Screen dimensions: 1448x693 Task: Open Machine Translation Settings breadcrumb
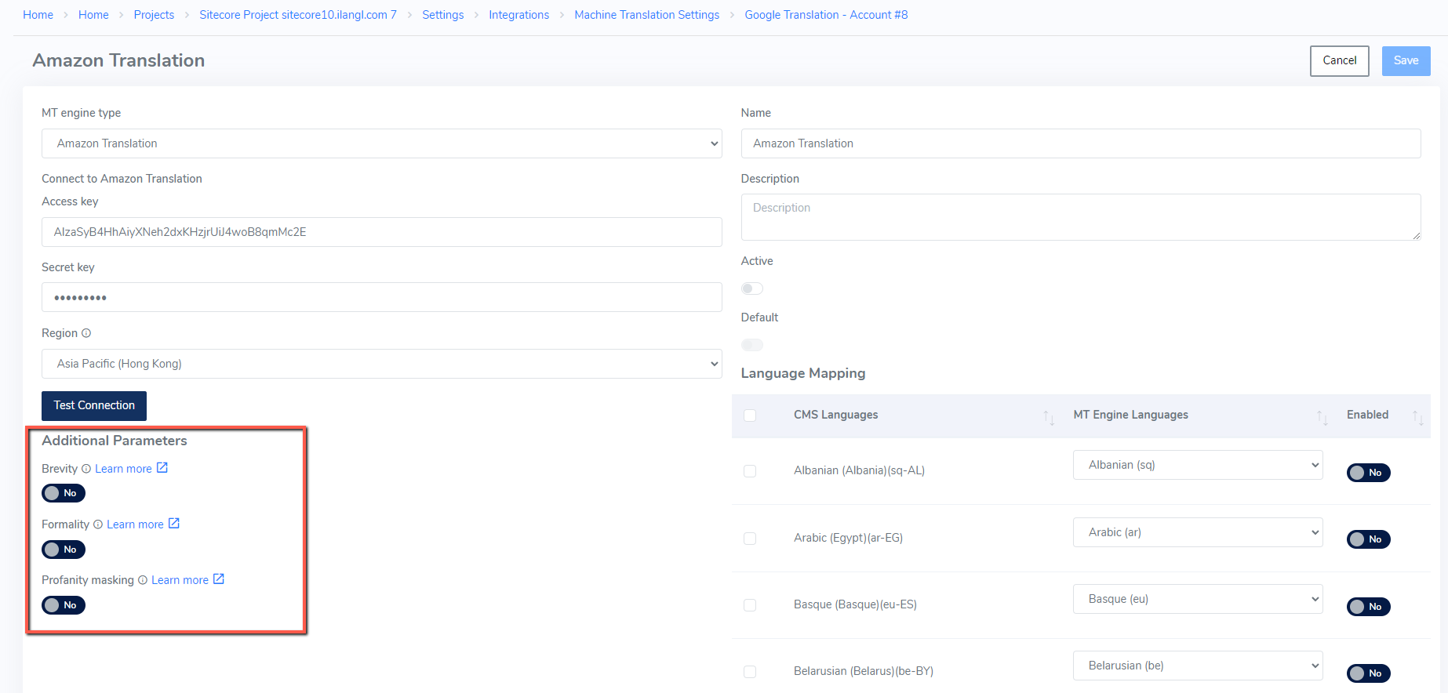647,15
